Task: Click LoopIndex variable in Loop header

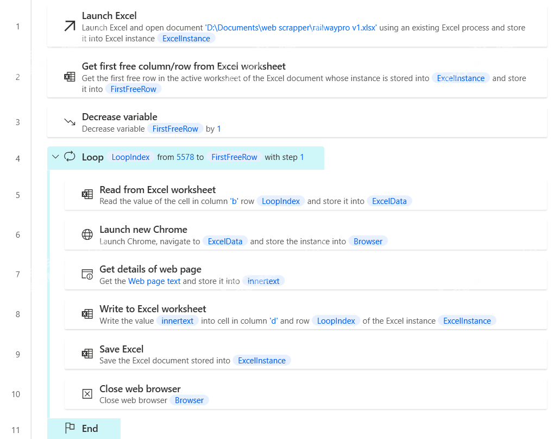Action: tap(130, 157)
